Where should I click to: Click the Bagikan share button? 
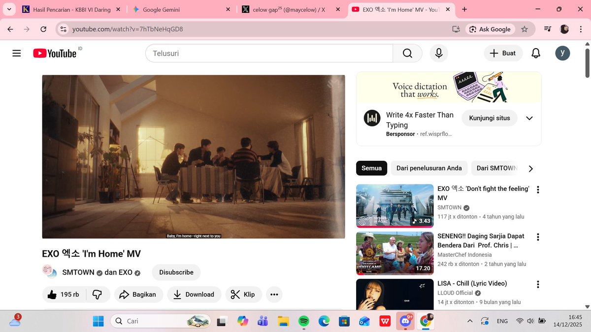point(138,294)
